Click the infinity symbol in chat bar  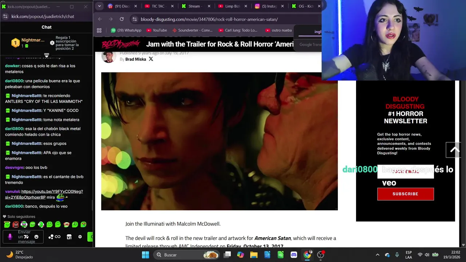pos(58,237)
